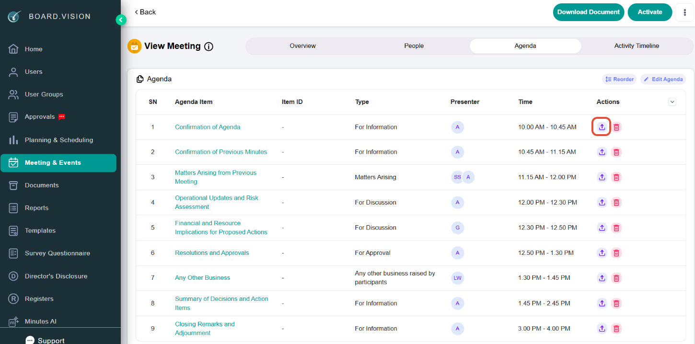The image size is (695, 344).
Task: Collapse the sidebar with green arrow
Action: (x=121, y=20)
